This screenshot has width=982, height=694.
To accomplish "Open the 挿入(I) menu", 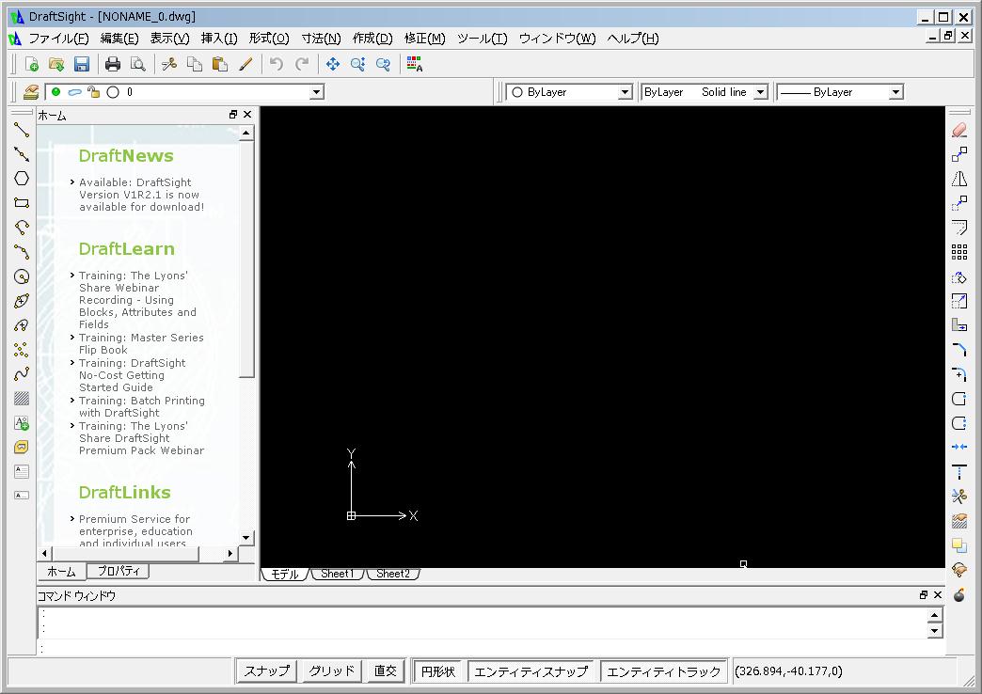I will 218,39.
